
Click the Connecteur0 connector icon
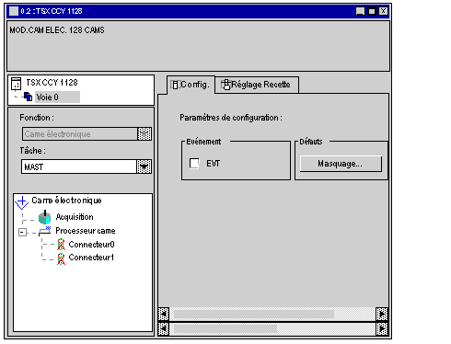point(61,245)
